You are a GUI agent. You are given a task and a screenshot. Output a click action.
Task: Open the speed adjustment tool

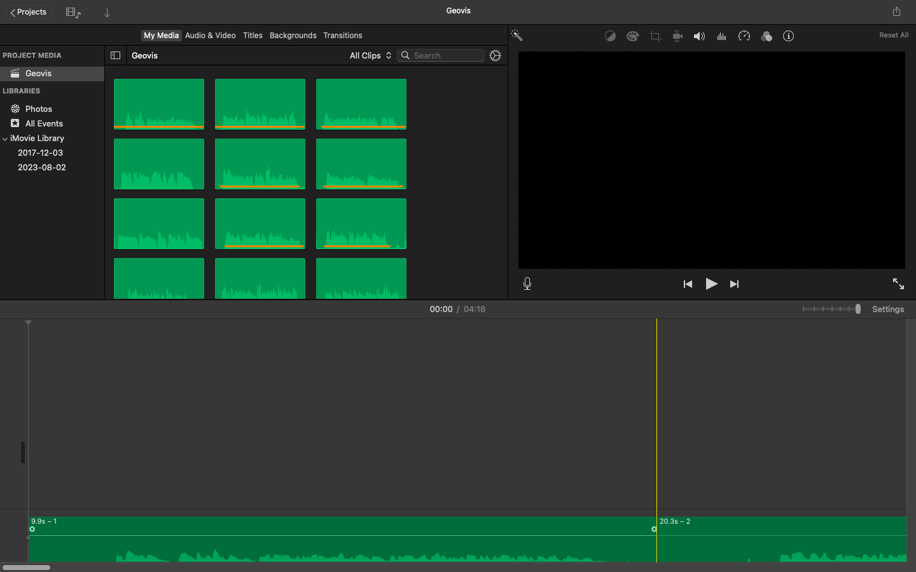click(744, 36)
